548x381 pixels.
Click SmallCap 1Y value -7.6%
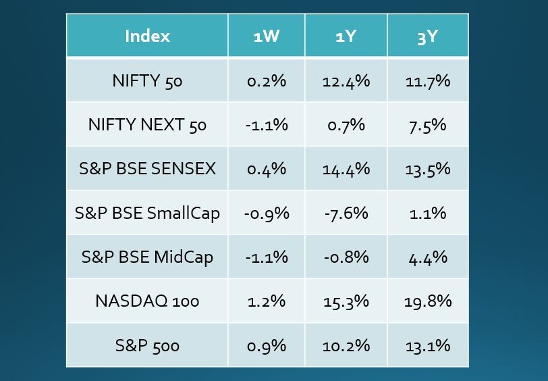(x=346, y=213)
